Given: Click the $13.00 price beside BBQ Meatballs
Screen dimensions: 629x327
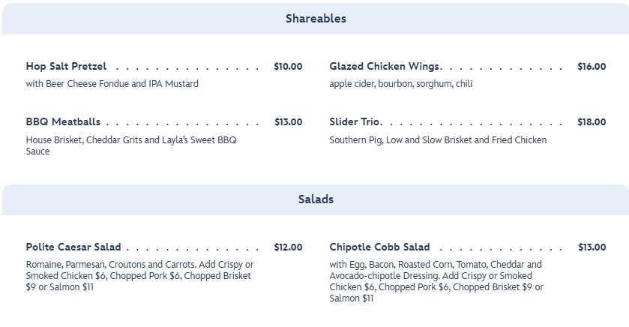Looking at the screenshot, I should click(288, 122).
